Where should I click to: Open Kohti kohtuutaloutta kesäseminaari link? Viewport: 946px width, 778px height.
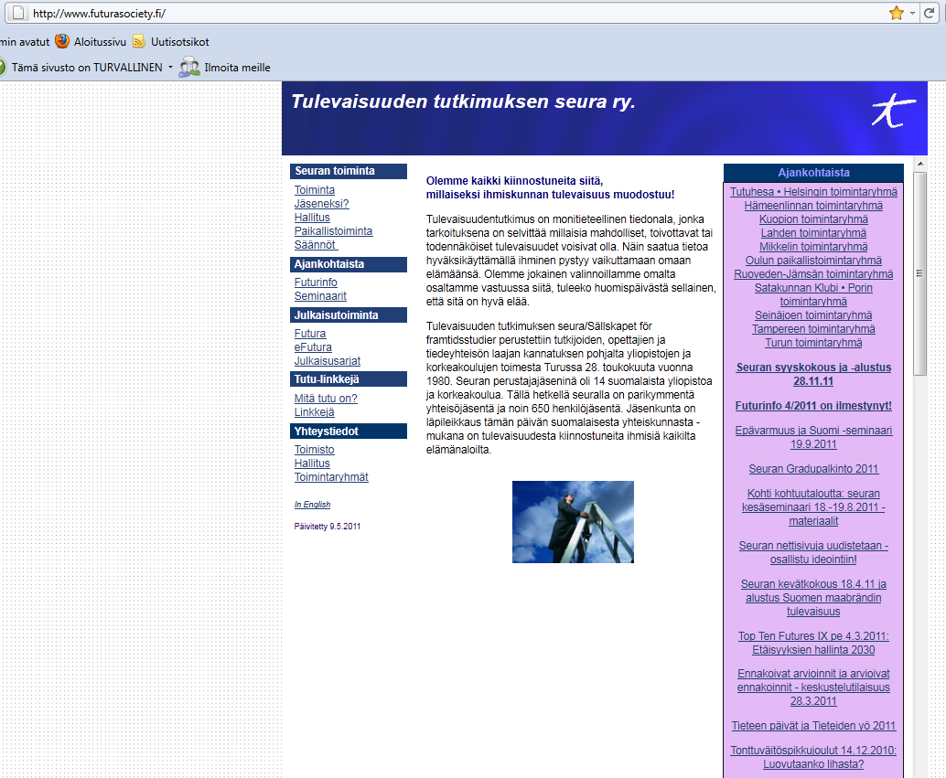click(x=813, y=507)
